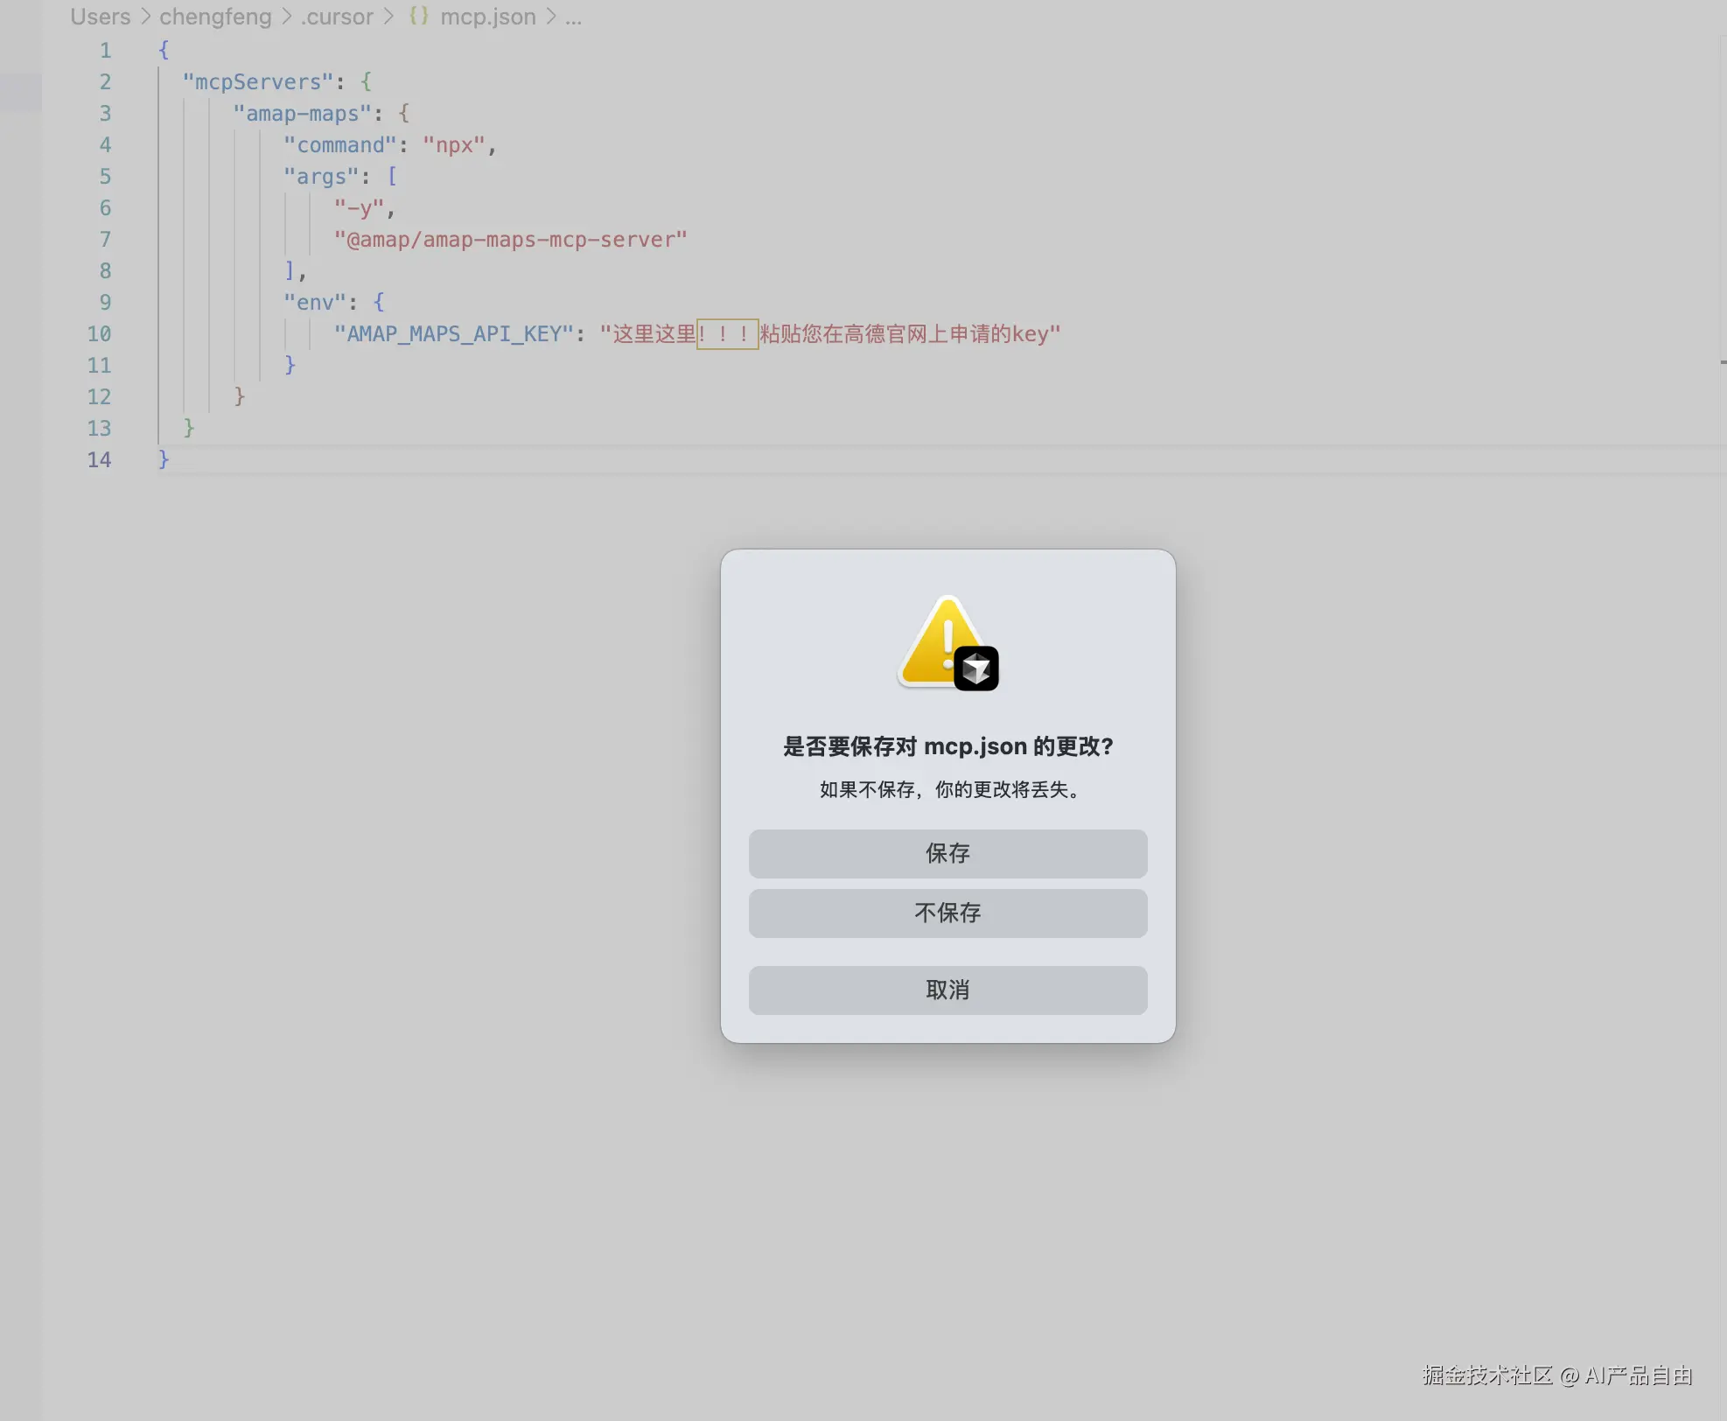The height and width of the screenshot is (1421, 1727).
Task: Click line number 10 in the gutter
Action: click(99, 333)
